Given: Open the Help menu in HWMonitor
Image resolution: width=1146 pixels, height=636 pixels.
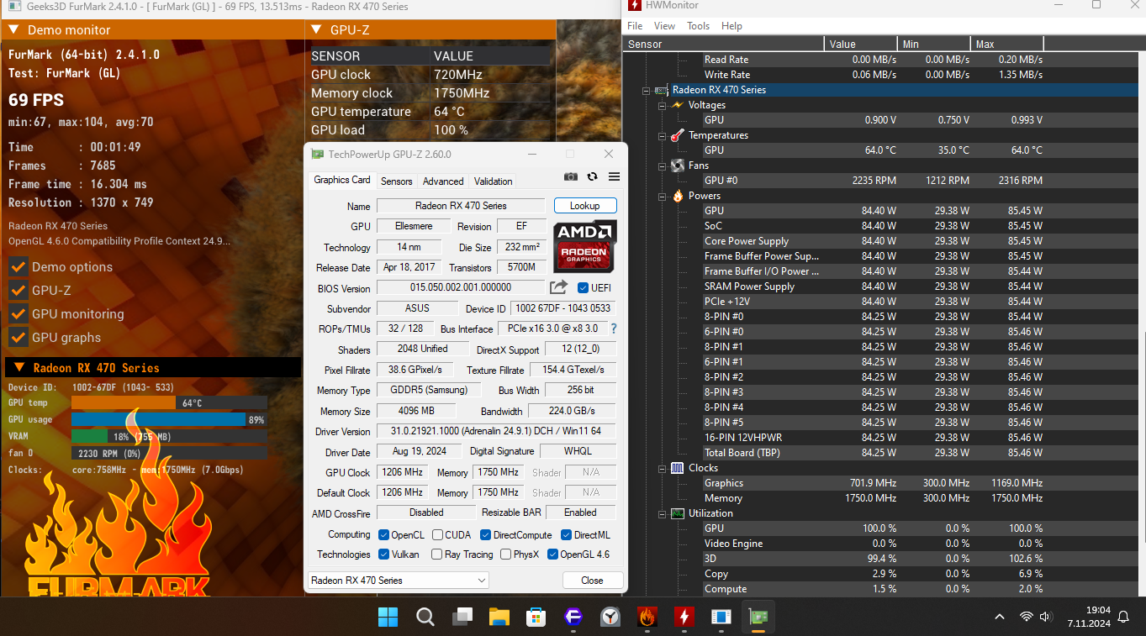Looking at the screenshot, I should 732,26.
